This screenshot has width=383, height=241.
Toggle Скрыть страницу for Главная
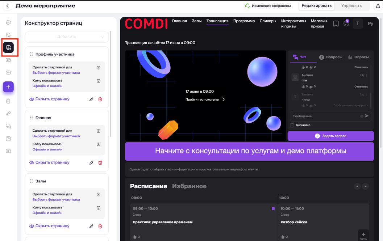49,162
